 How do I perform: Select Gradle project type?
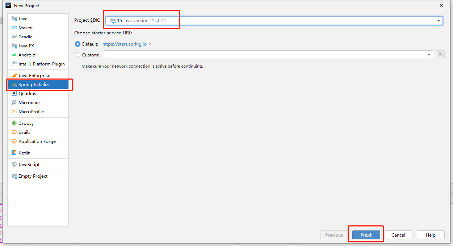tap(38, 37)
